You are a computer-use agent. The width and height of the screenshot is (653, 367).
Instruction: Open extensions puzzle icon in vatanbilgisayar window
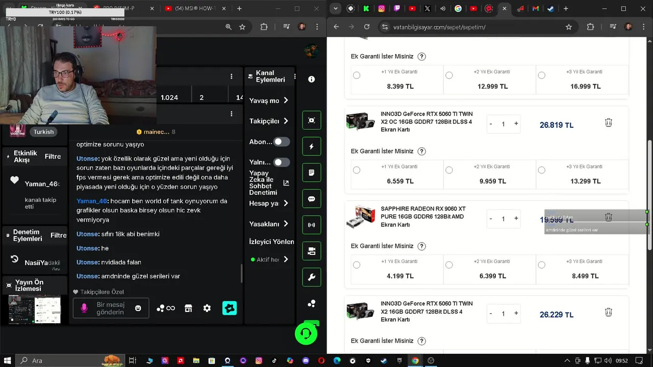tap(590, 27)
